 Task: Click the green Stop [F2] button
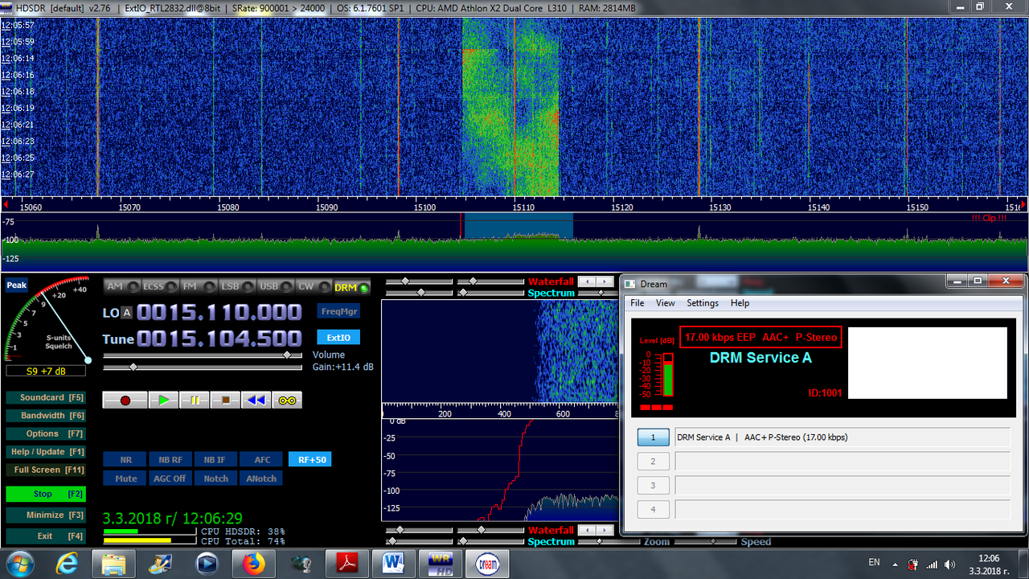(x=46, y=494)
